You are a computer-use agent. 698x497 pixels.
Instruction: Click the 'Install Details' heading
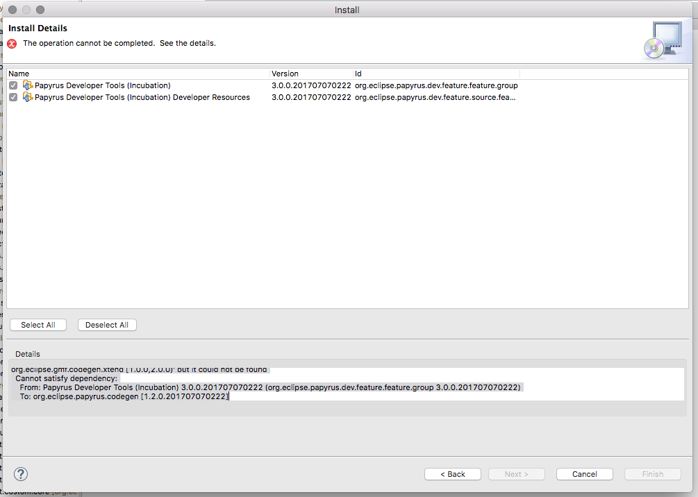coord(38,28)
